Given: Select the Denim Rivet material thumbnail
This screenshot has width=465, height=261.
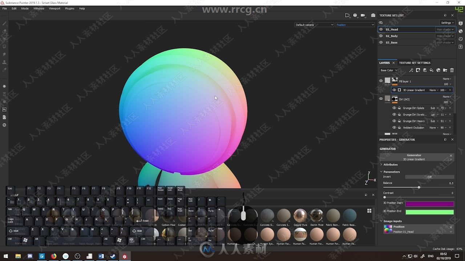Looking at the screenshot, I should (x=316, y=215).
